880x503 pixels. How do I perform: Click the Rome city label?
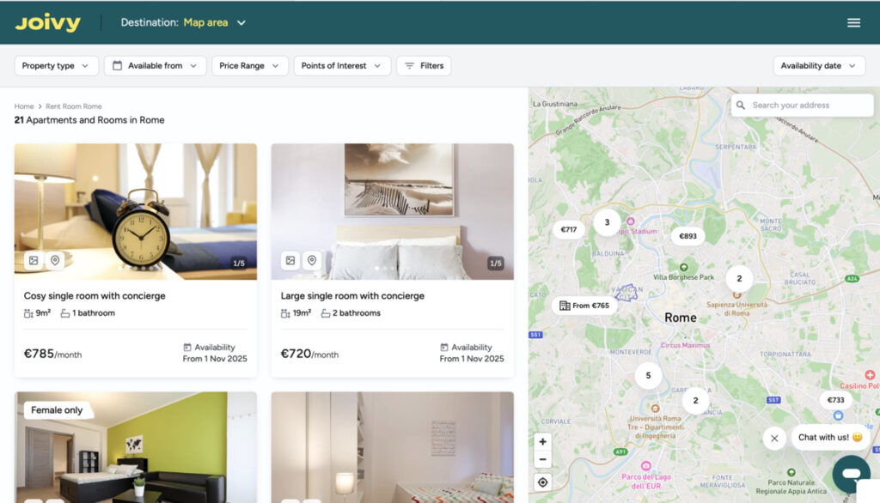coord(681,318)
